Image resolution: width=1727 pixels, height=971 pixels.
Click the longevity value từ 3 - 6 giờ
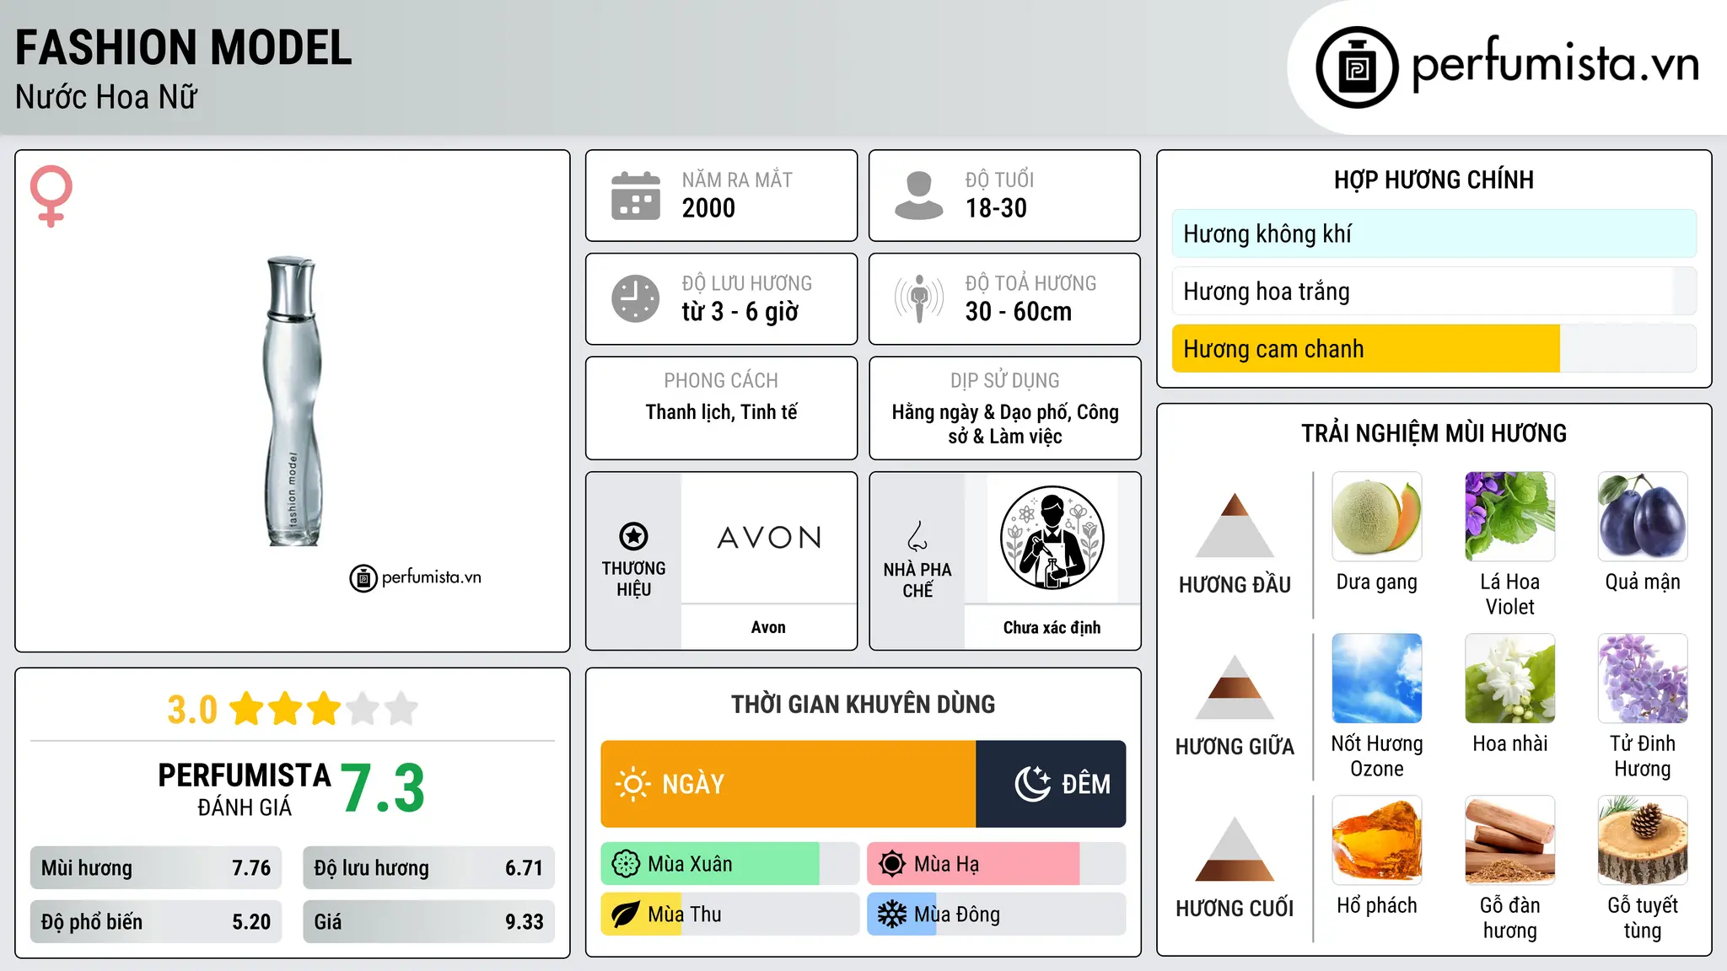point(740,312)
